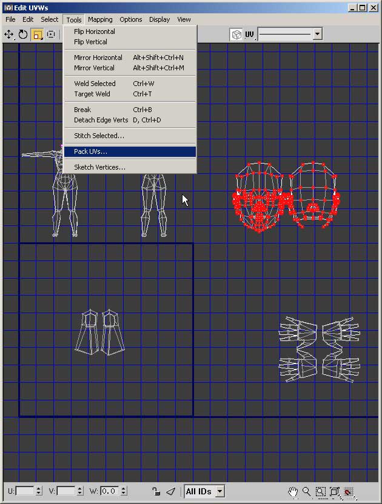This screenshot has width=382, height=504.
Task: Click the UV coordinate plane button
Action: tap(249, 35)
